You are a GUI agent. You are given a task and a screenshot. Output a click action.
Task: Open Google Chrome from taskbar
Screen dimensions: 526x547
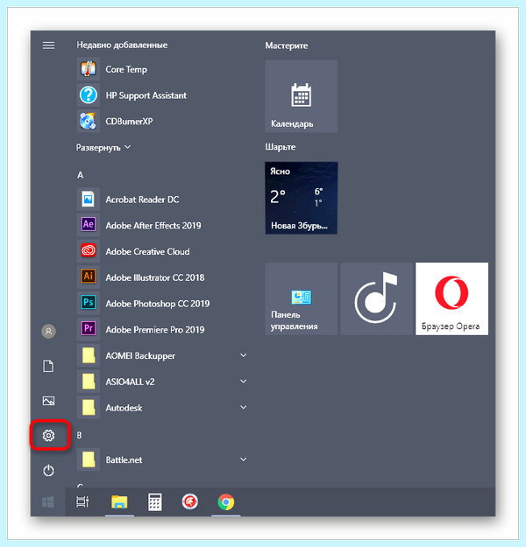tap(226, 502)
